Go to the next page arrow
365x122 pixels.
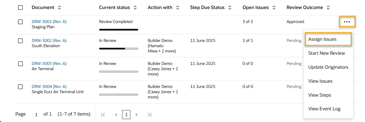[137, 115]
